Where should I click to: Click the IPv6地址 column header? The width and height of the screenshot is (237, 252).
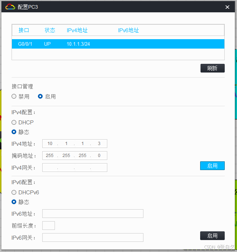pos(128,30)
